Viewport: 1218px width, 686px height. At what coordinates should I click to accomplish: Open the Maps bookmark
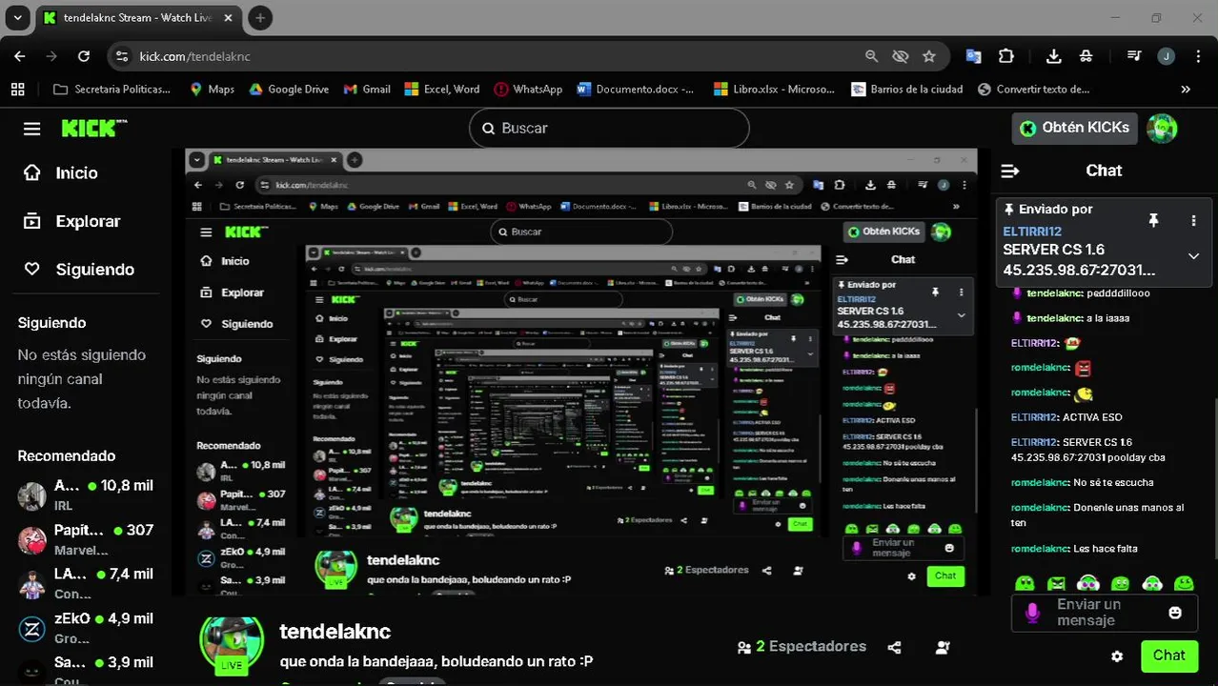[212, 89]
